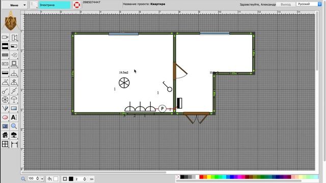Pick the pass-through switch tool

point(14,91)
